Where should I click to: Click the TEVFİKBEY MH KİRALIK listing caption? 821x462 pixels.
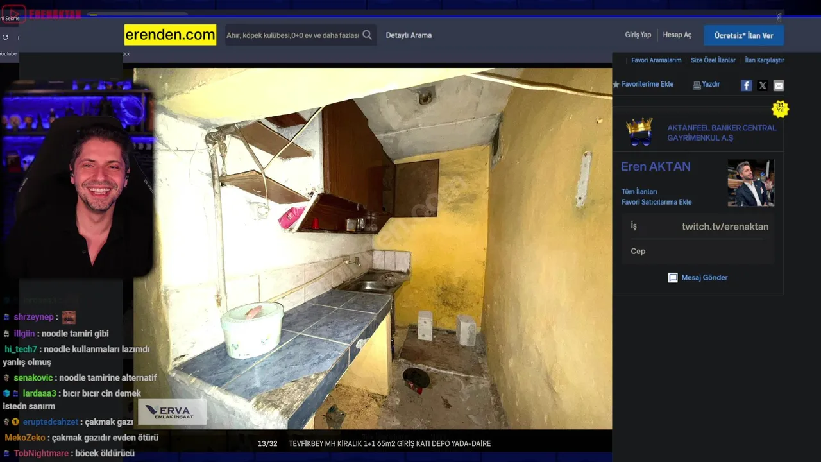coord(389,444)
